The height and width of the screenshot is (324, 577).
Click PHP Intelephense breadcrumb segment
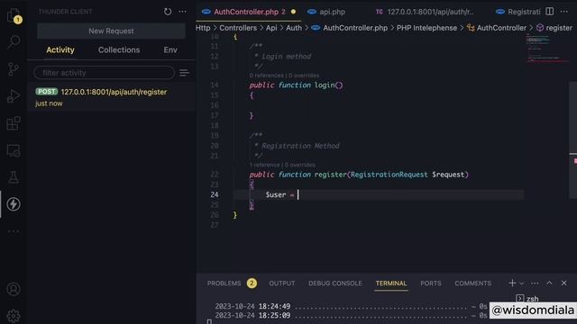[426, 28]
